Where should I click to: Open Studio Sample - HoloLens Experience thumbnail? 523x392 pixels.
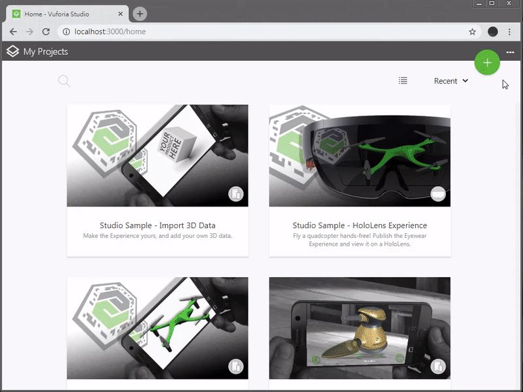360,155
